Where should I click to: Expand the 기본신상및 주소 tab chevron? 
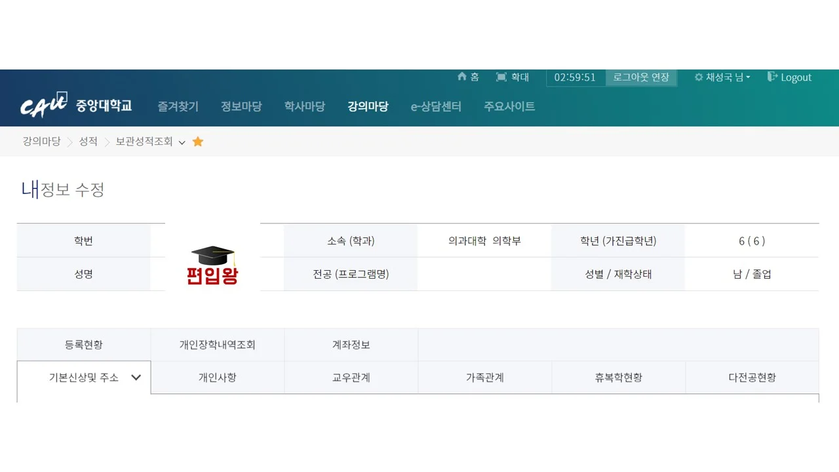click(x=136, y=378)
